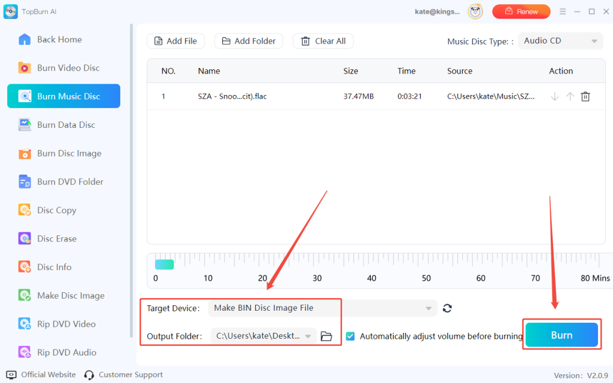
Task: Expand the Output Folder path dropdown
Action: point(308,336)
